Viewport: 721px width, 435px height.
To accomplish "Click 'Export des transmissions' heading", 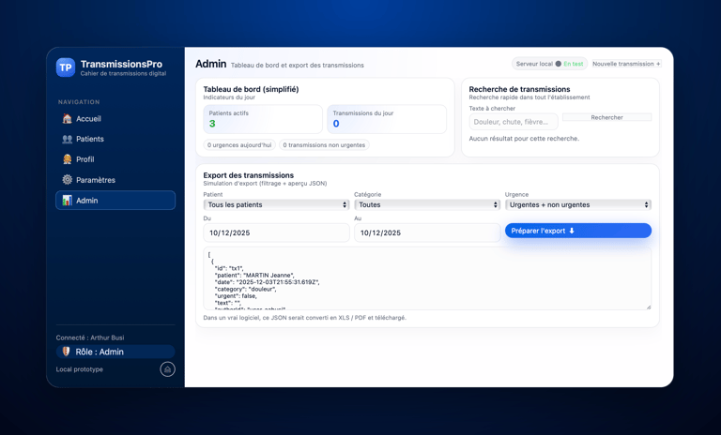I will 248,175.
